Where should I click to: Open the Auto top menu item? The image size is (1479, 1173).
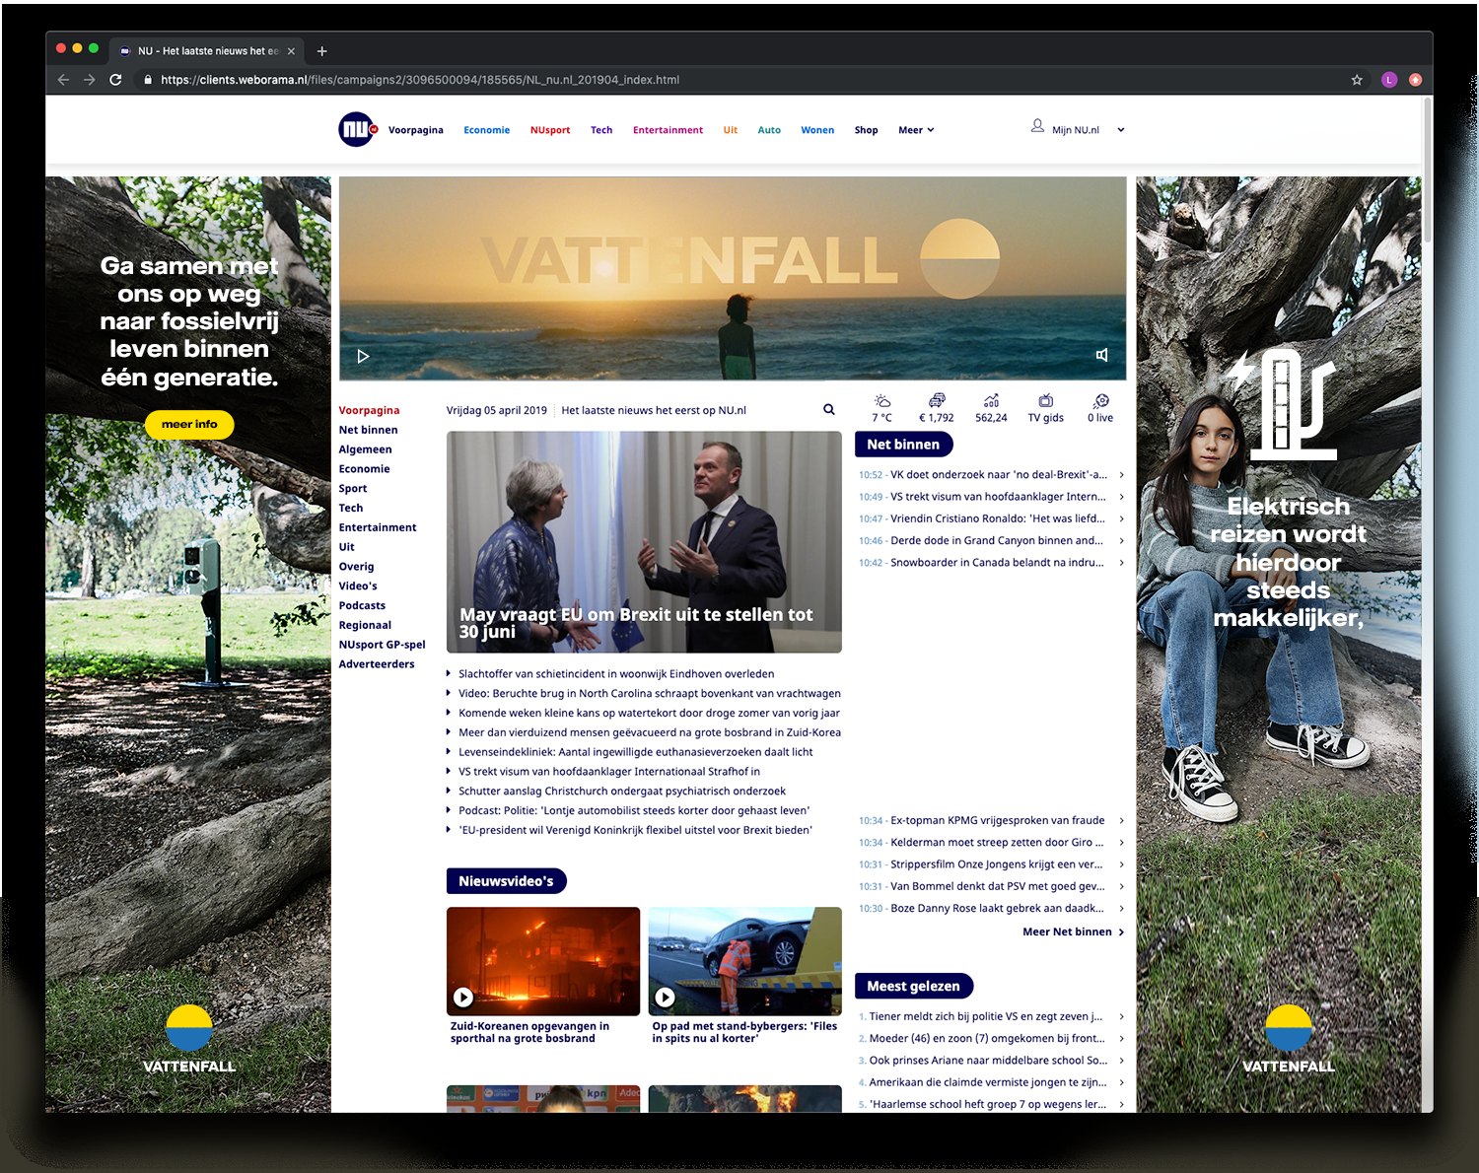769,130
